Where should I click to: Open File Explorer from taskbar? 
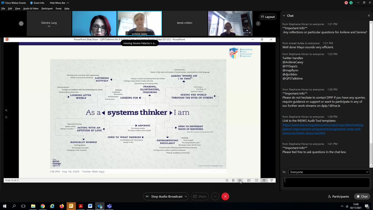tap(33, 206)
